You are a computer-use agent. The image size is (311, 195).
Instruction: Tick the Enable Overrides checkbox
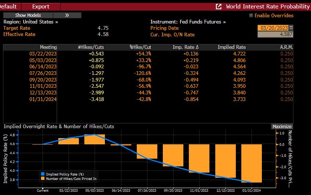point(251,15)
